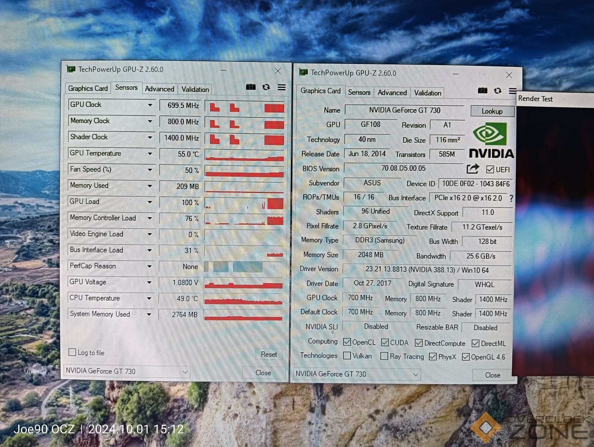Image resolution: width=594 pixels, height=447 pixels.
Task: Click the refresh icon in Graphics Card window
Action: (497, 91)
